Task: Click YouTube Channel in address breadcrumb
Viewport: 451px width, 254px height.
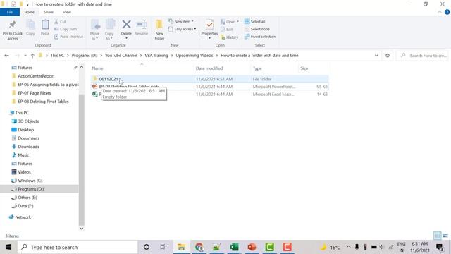Action: pos(121,56)
